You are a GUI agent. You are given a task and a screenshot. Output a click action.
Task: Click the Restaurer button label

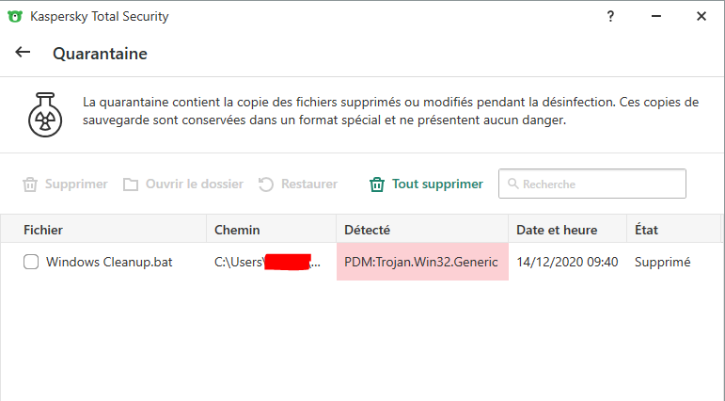308,184
